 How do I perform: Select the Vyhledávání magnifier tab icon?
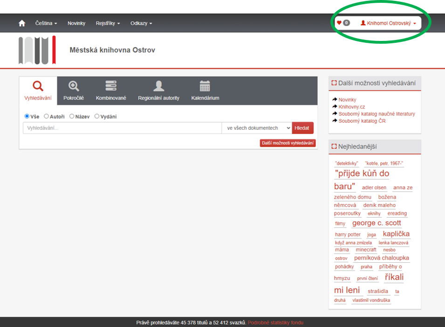38,86
